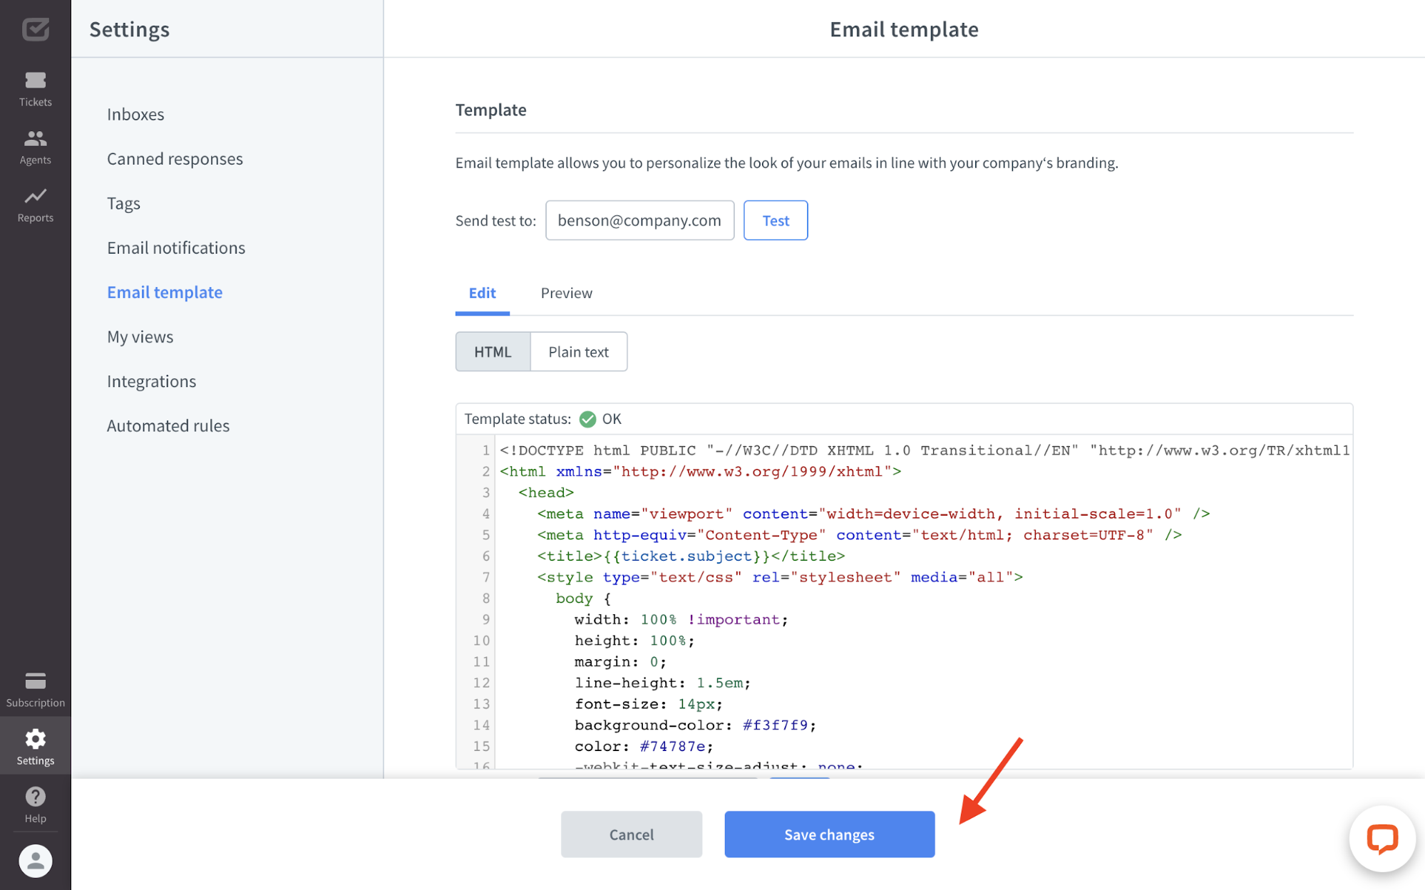Click the send test email input field
The image size is (1425, 890).
tap(639, 220)
